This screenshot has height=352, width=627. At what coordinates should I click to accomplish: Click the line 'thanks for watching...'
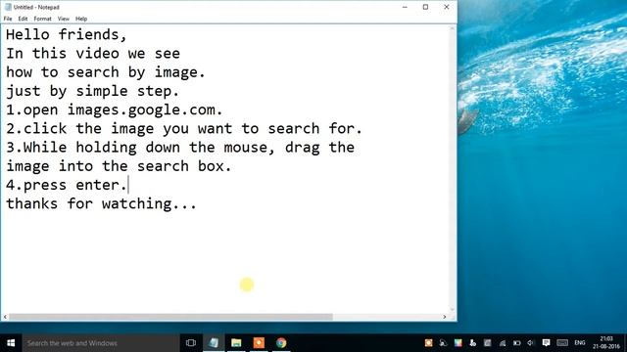101,203
